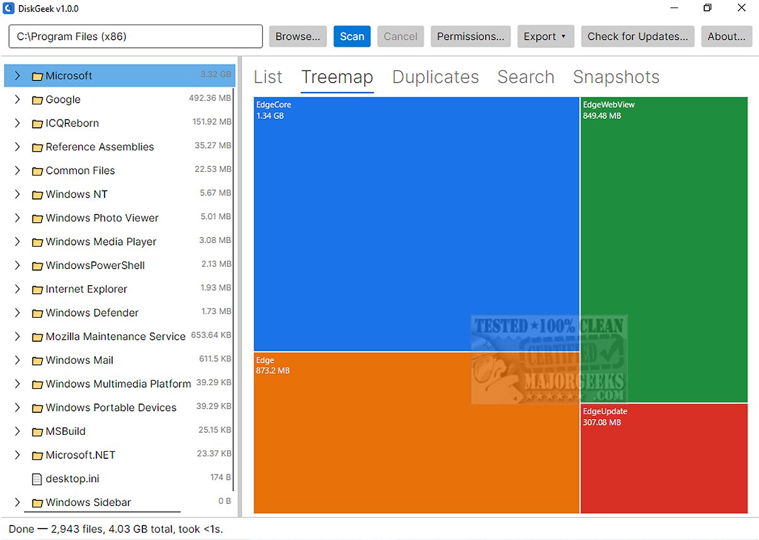Open the Snapshots tab
Screen dimensions: 759x540
[x=616, y=77]
